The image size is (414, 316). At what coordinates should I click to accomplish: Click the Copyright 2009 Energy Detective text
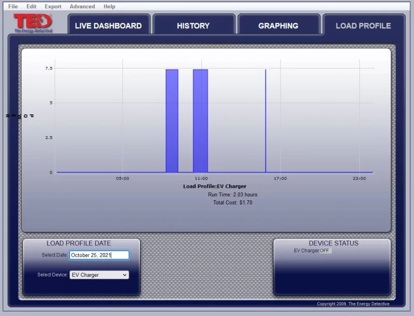pyautogui.click(x=352, y=304)
